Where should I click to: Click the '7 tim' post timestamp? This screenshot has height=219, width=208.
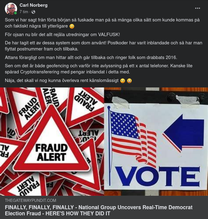[24, 12]
